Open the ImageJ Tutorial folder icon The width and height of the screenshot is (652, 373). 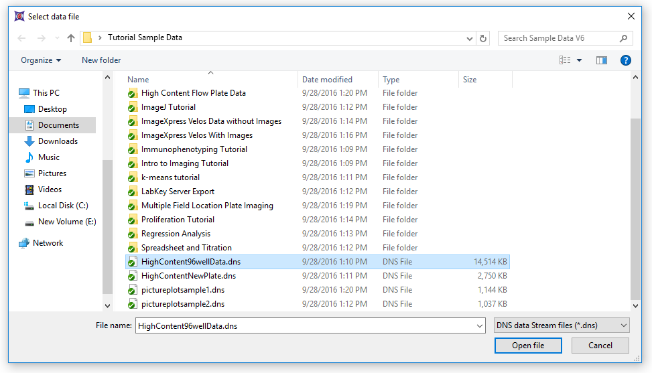[133, 107]
